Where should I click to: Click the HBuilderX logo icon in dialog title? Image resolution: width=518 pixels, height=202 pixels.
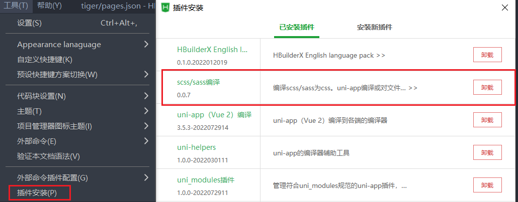click(165, 8)
